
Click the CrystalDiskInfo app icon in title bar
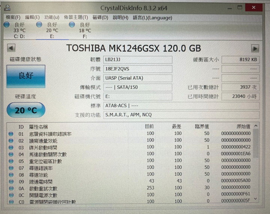[x=7, y=8]
